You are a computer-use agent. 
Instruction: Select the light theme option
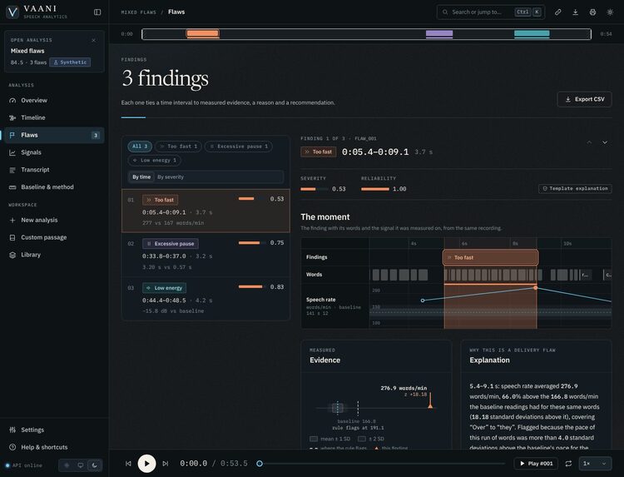(x=67, y=465)
